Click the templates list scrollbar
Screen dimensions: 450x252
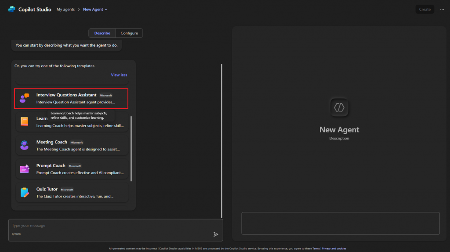(131, 149)
